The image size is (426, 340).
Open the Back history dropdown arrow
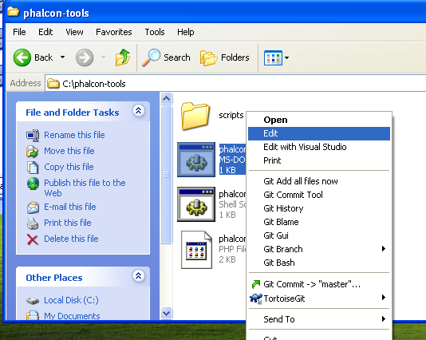(x=62, y=57)
